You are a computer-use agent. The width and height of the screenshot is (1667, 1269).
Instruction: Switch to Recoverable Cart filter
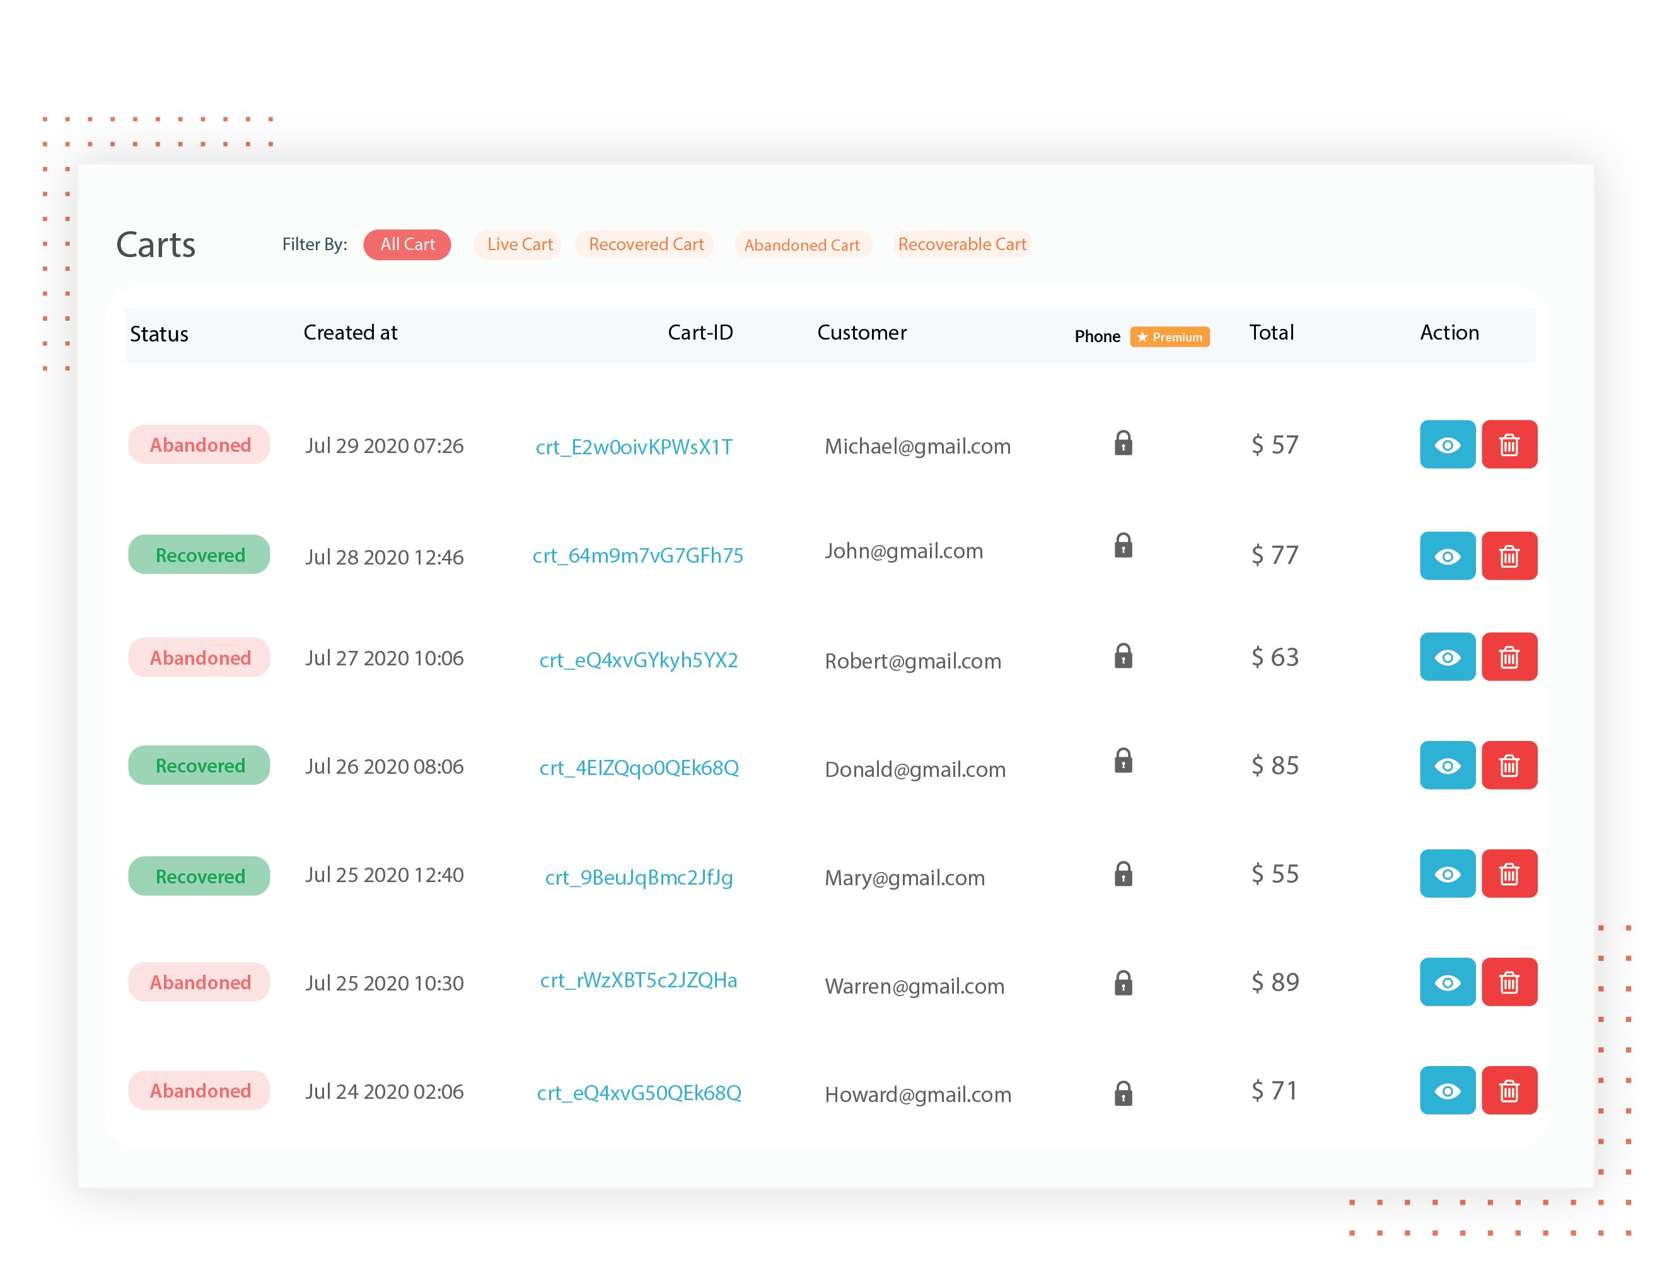[962, 244]
